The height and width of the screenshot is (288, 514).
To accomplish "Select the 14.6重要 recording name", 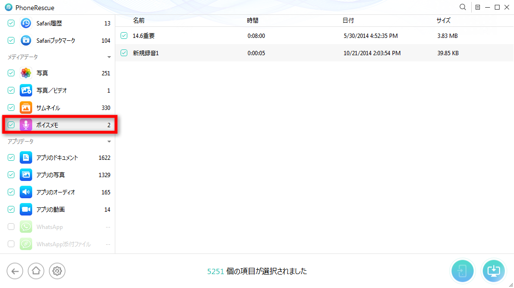I will pyautogui.click(x=144, y=36).
